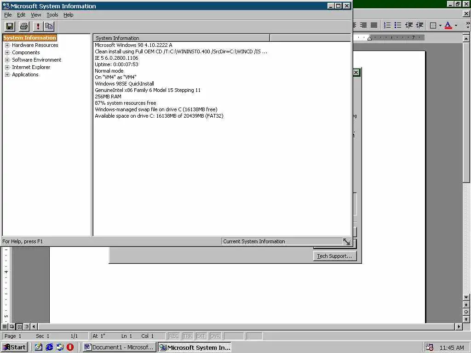Select 'Microsoft Windows 98 4.10.2222 A' line

[x=133, y=45]
